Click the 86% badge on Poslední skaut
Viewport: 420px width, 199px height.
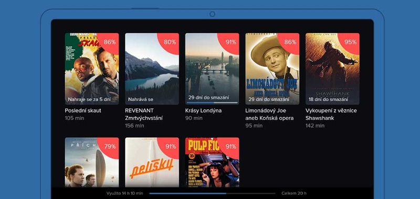(110, 42)
